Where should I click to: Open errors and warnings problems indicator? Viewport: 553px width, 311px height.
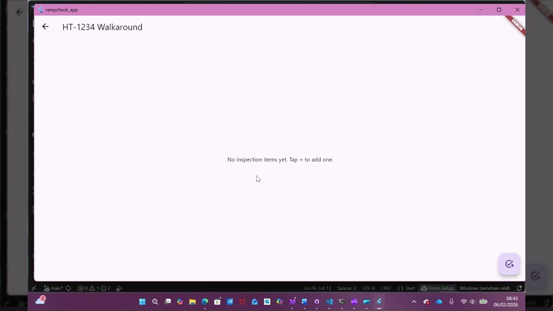(x=94, y=288)
